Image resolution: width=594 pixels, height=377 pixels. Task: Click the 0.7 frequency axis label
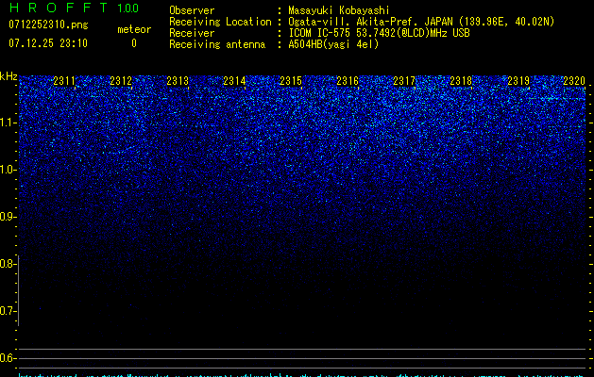tap(8, 311)
